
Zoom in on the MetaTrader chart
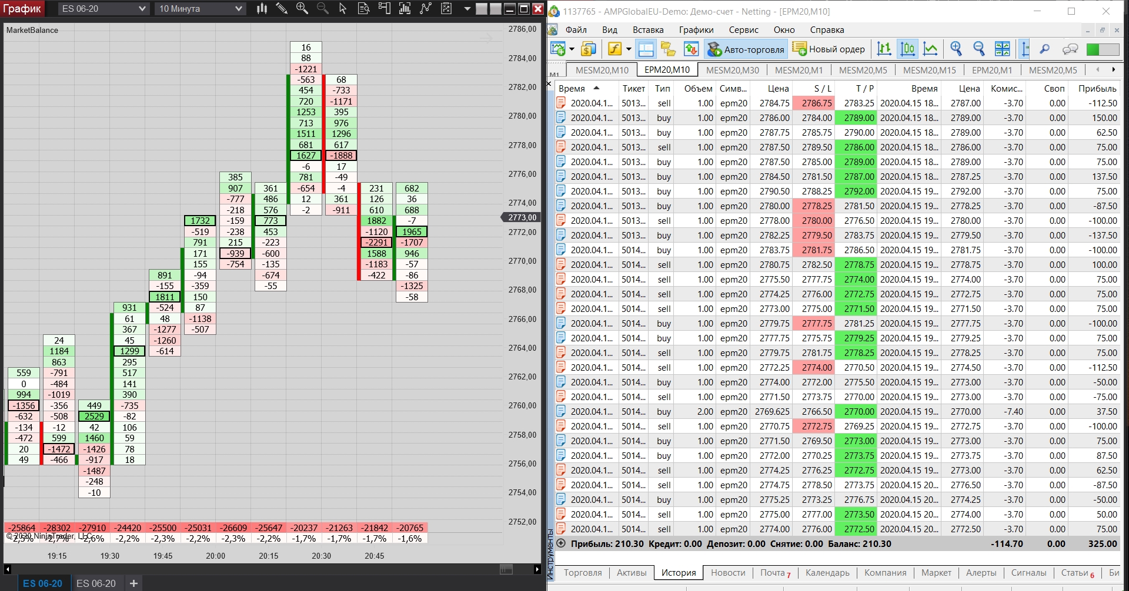click(x=956, y=49)
